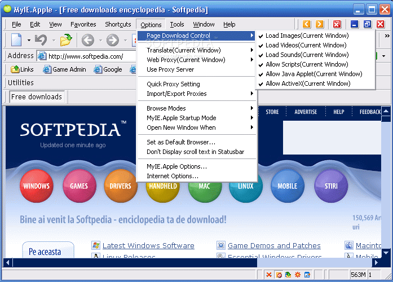Viewport: 393px width, 282px height.
Task: Click the red X status bar icon
Action: pyautogui.click(x=269, y=275)
